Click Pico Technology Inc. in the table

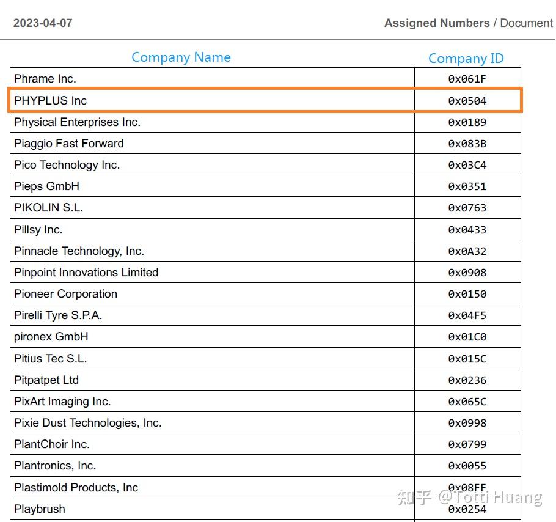click(x=67, y=165)
